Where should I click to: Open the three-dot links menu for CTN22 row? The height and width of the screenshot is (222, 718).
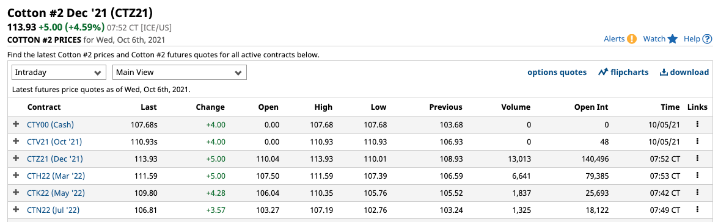697,209
